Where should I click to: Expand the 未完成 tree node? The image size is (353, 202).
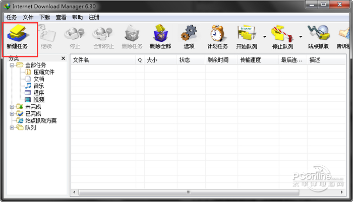pyautogui.click(x=12, y=107)
